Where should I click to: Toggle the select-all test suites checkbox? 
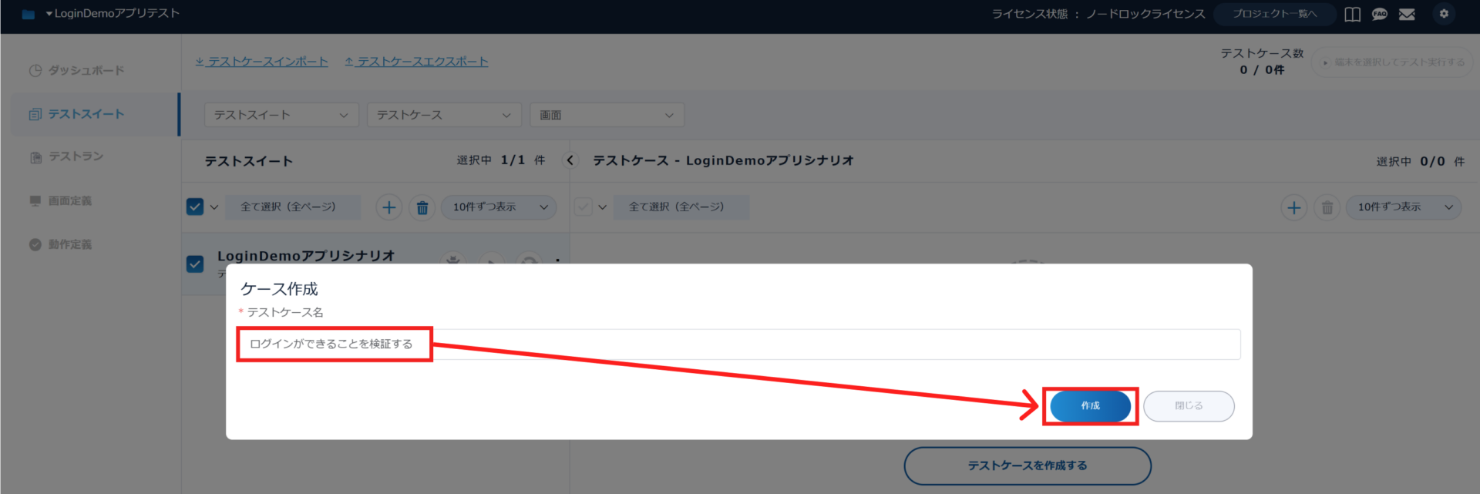tap(195, 207)
